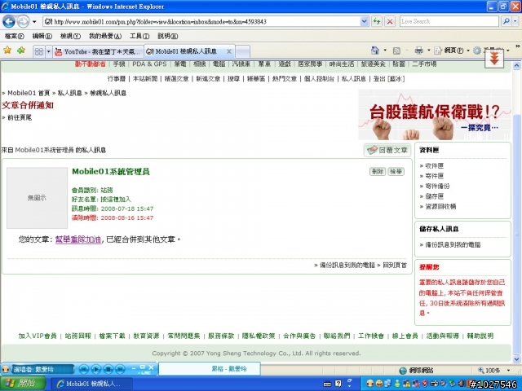Click the 無圖示 avatar placeholder

coord(37,198)
